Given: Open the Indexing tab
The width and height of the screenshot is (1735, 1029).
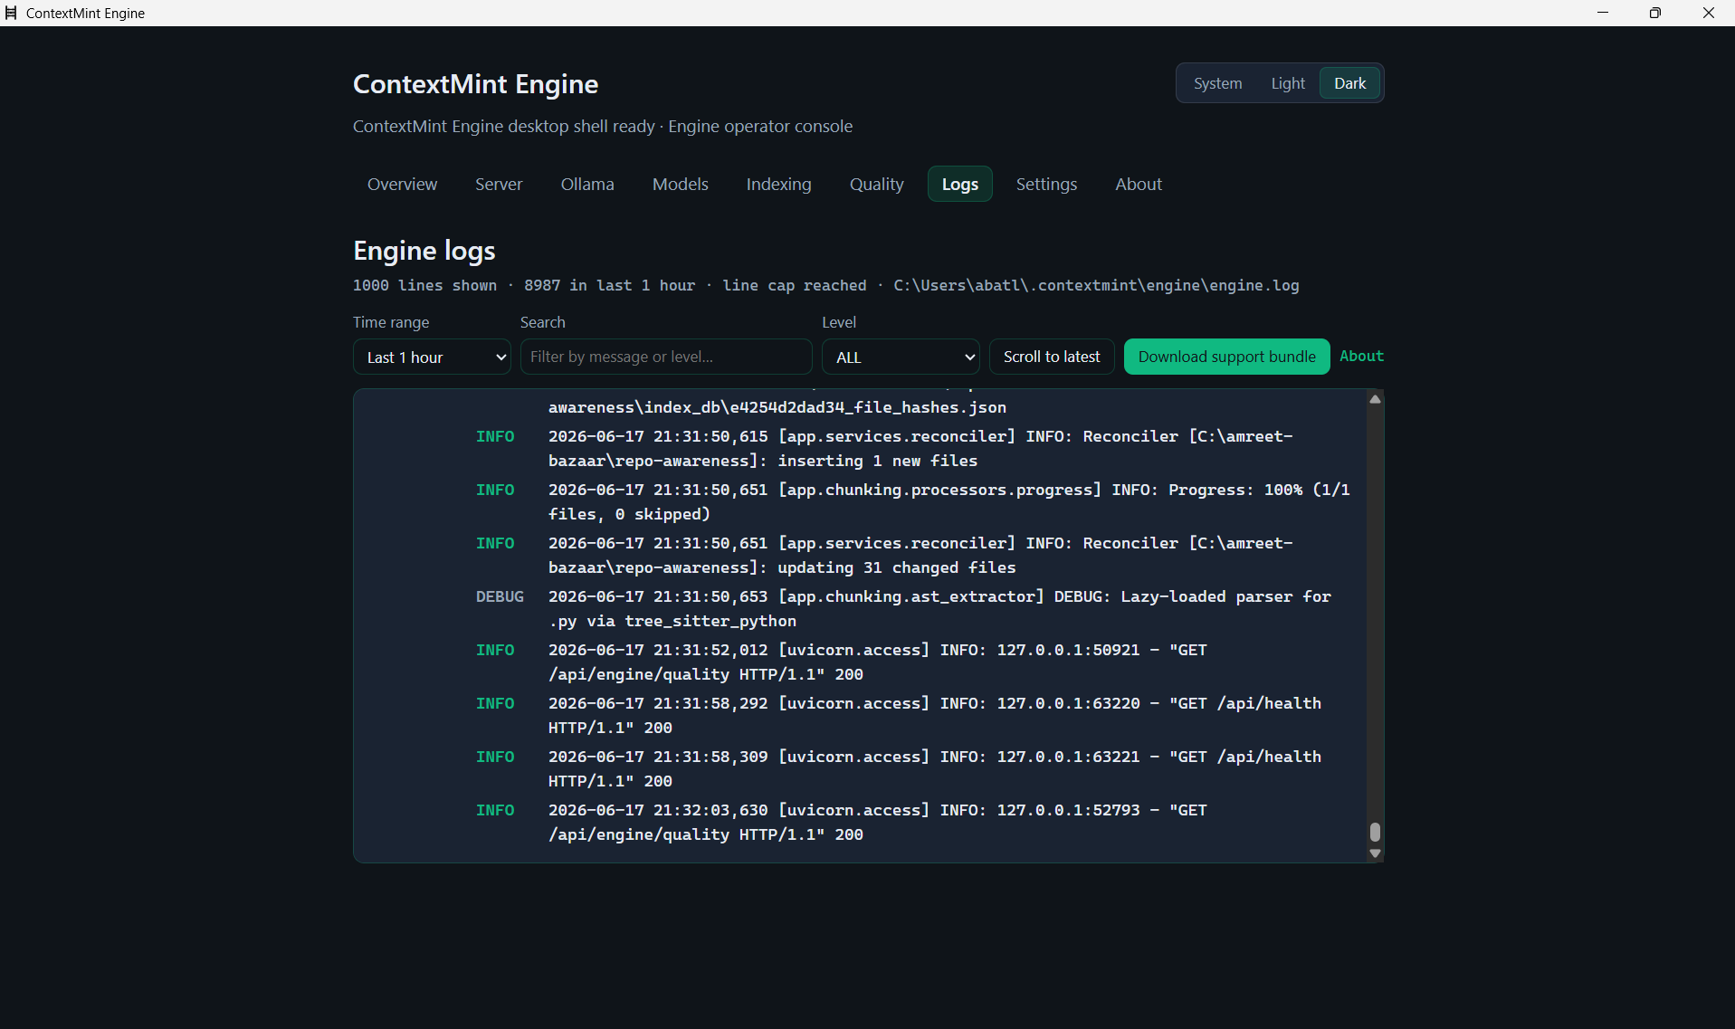Looking at the screenshot, I should pyautogui.click(x=778, y=184).
